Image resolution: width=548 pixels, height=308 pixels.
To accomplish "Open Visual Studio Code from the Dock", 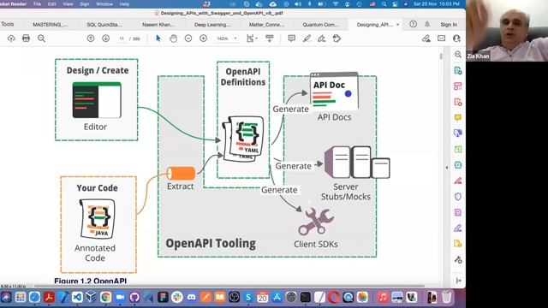I will [x=77, y=297].
